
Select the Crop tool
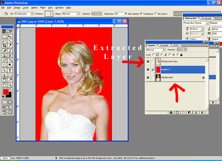click(x=5, y=46)
